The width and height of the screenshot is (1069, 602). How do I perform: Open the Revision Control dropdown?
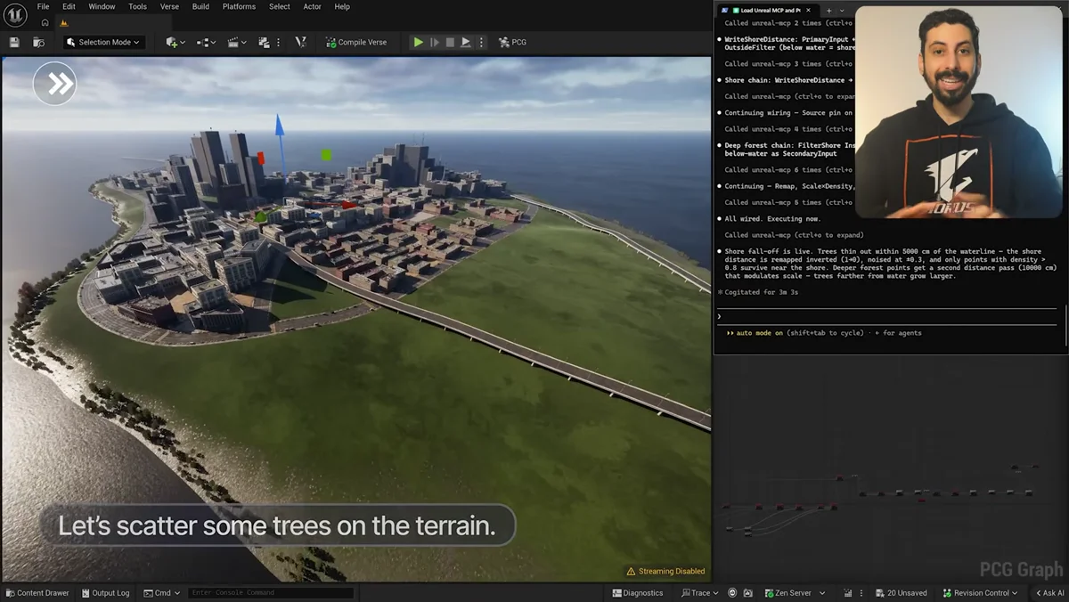point(979,592)
